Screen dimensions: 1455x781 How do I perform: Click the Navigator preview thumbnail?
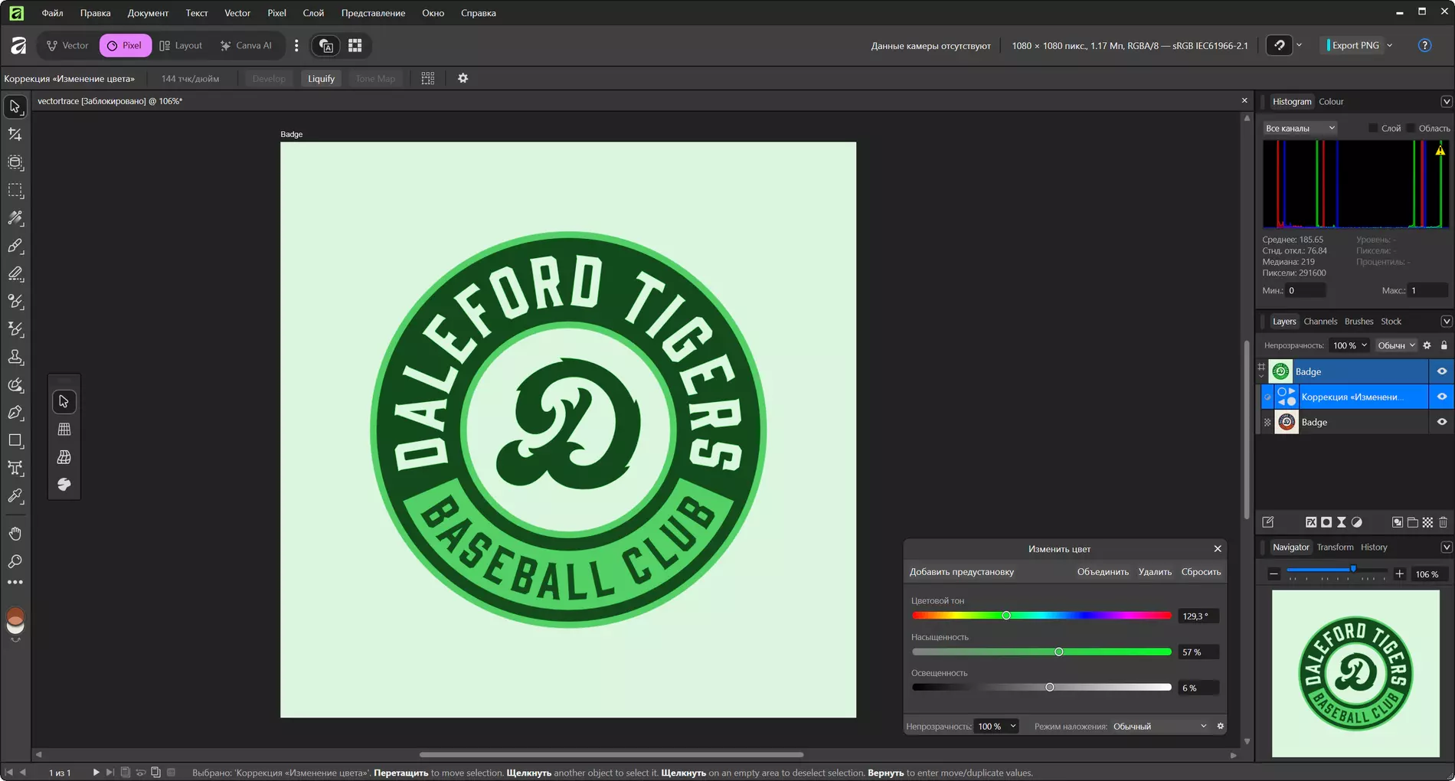click(x=1355, y=674)
